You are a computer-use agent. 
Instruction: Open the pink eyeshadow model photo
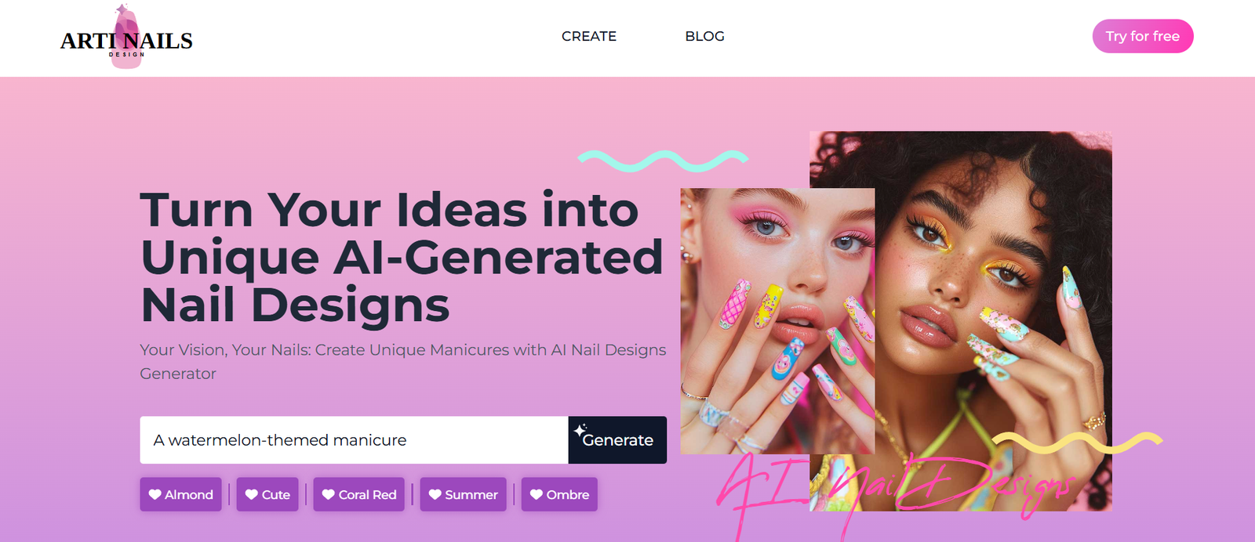pyautogui.click(x=777, y=321)
